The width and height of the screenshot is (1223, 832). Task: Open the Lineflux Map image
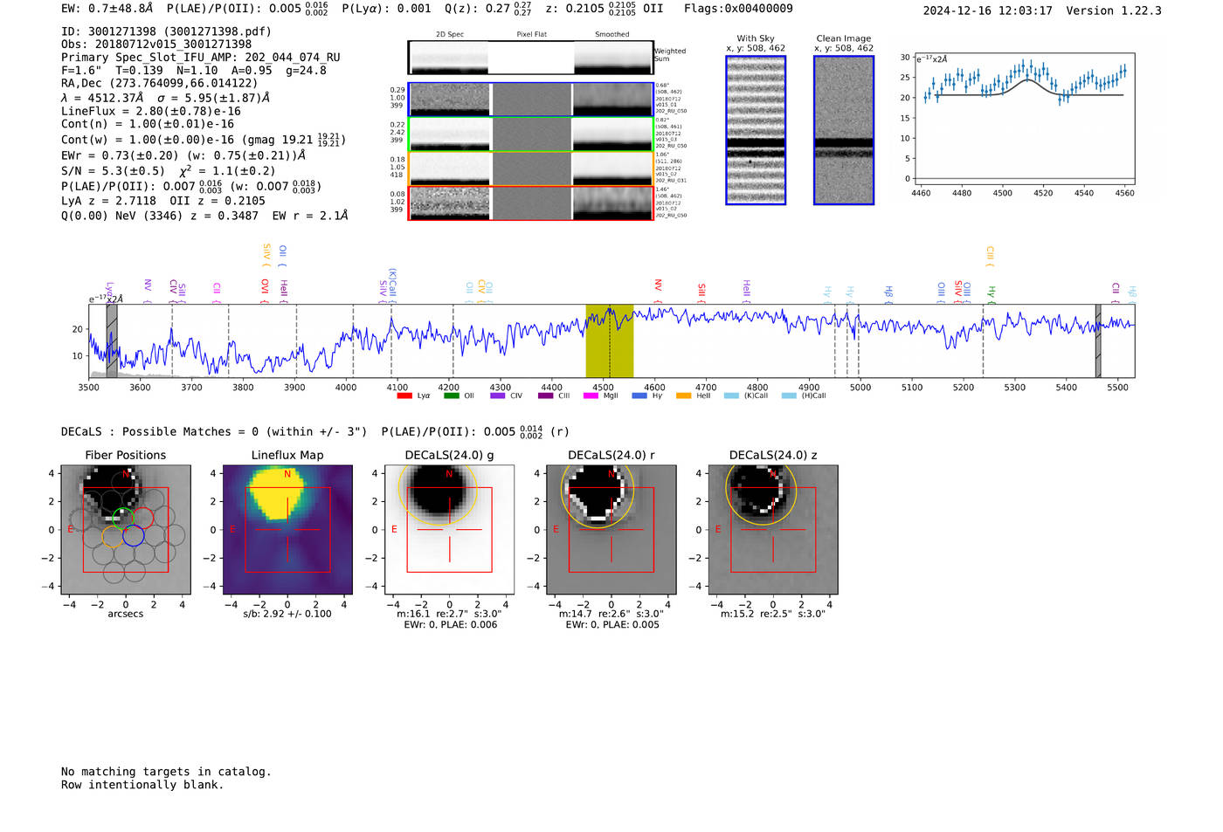click(x=287, y=529)
